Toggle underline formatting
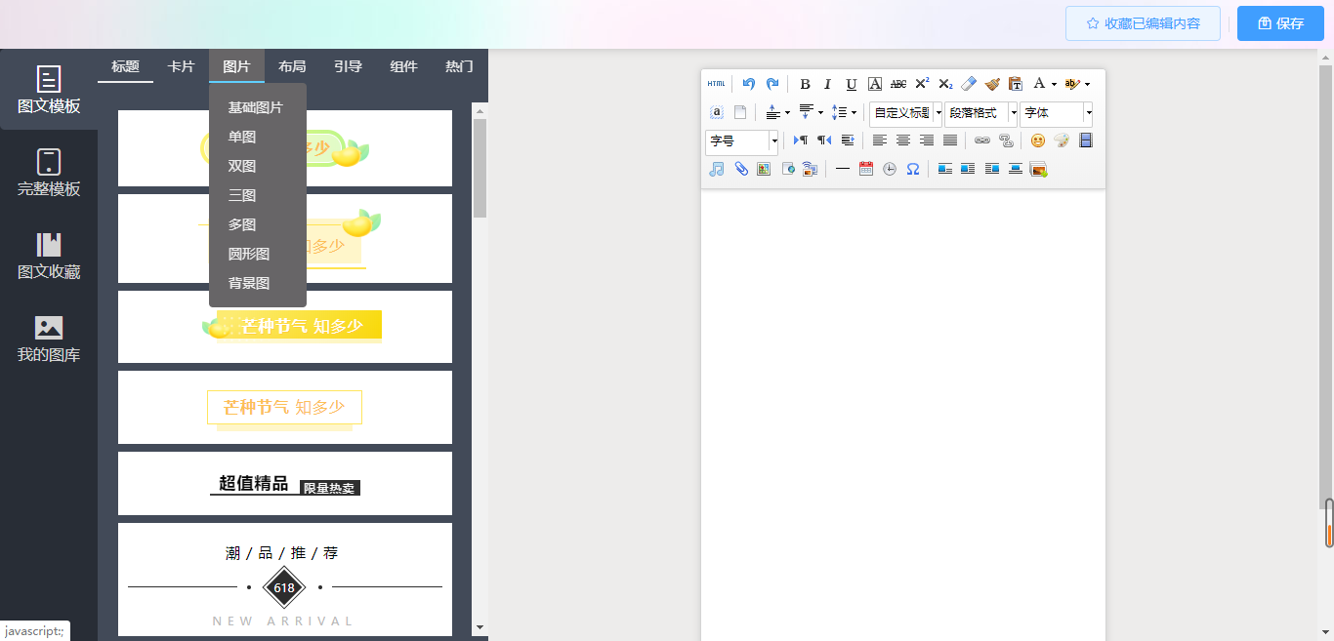Screen dimensions: 1334x641 click(x=851, y=84)
